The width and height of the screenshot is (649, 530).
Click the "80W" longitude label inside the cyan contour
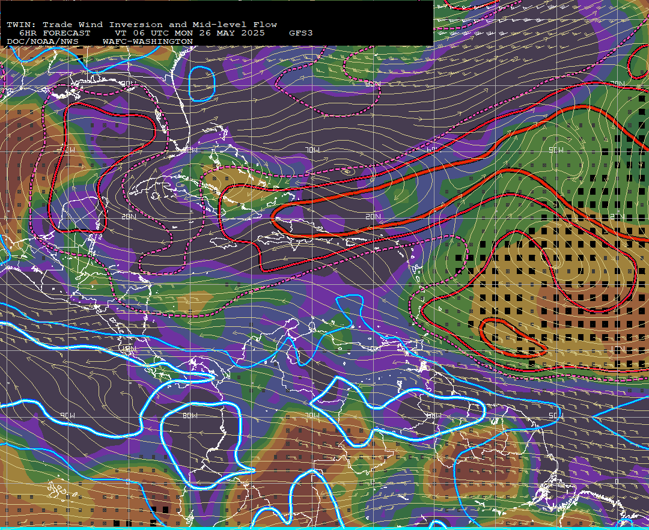(x=190, y=415)
